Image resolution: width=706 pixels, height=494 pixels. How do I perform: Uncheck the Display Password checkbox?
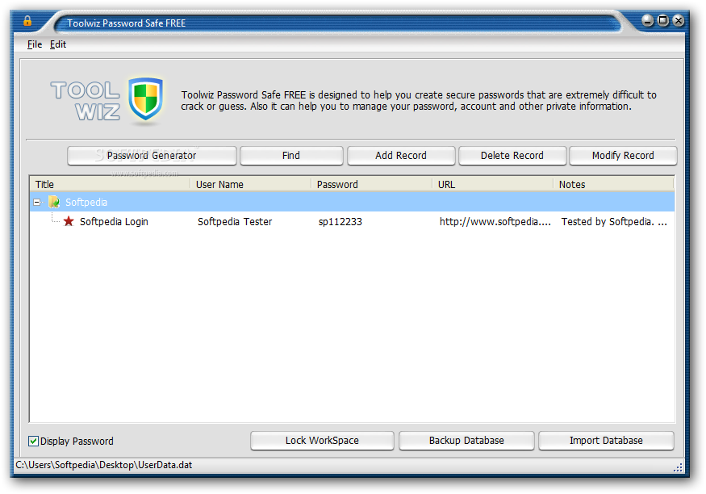[33, 441]
